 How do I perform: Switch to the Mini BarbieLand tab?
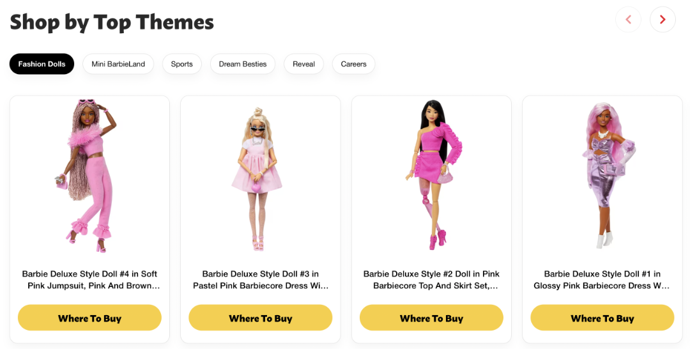[x=118, y=64]
